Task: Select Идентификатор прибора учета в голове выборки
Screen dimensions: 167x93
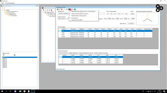Action: click(83, 11)
